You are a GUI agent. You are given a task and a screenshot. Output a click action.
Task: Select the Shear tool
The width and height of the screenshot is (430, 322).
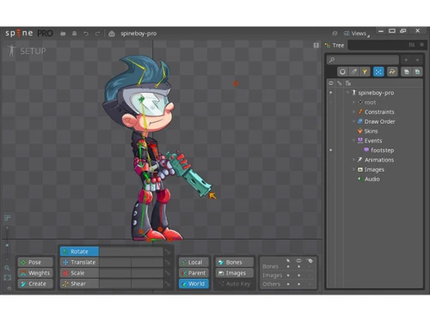click(x=79, y=283)
